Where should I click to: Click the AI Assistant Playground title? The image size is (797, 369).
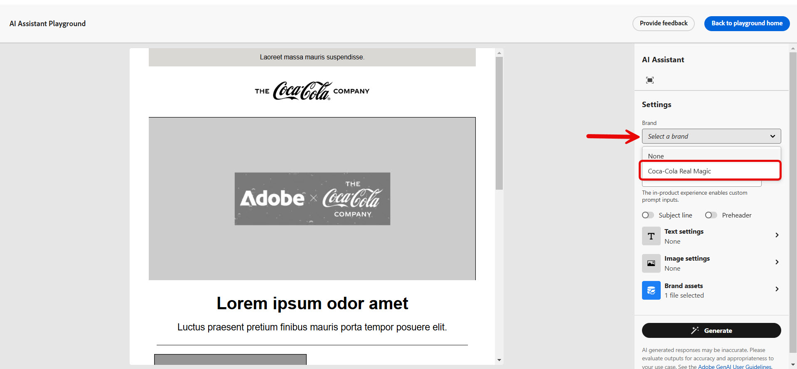(x=47, y=24)
